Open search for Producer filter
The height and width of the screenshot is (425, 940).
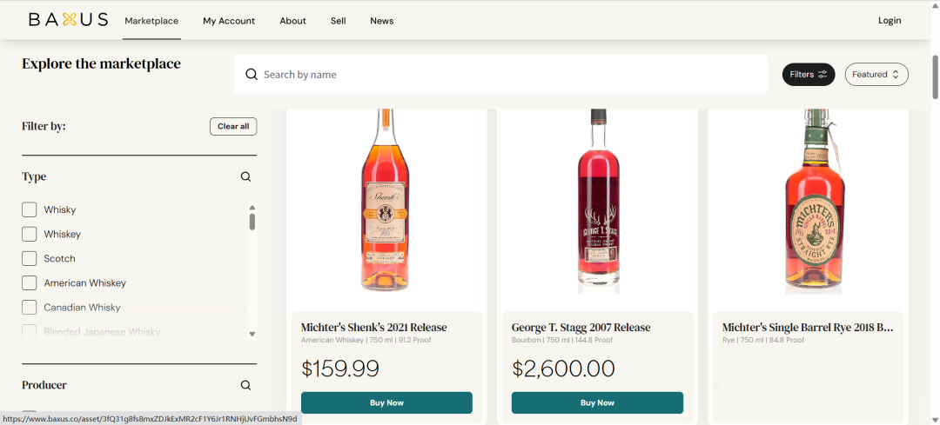point(245,385)
